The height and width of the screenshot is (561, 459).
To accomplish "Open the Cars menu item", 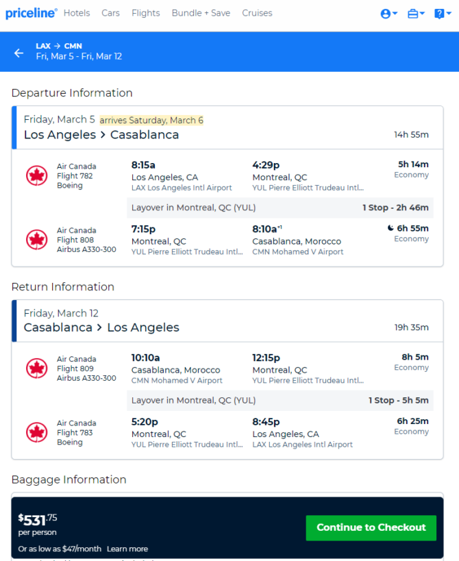I will click(110, 13).
